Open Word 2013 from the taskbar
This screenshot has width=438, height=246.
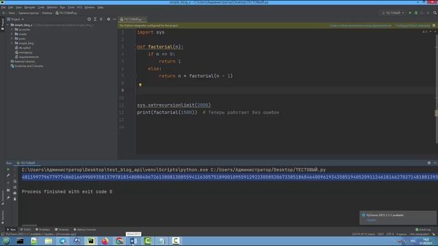click(x=133, y=241)
